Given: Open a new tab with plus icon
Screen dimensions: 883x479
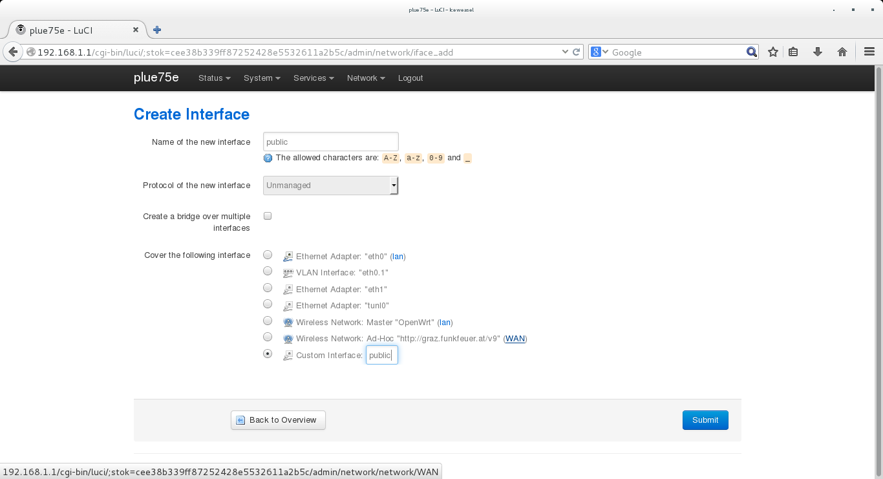Looking at the screenshot, I should tap(157, 30).
